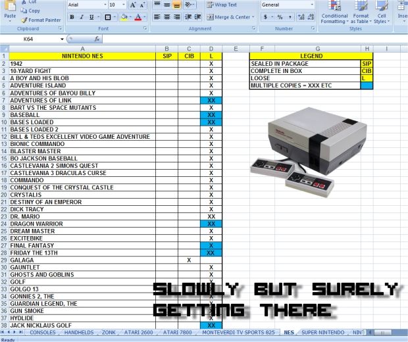408x342 pixels.
Task: Align text left
Action: click(157, 17)
